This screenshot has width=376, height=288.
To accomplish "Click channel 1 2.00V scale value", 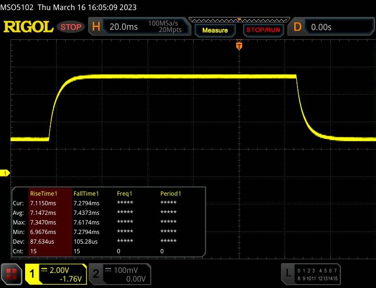I will click(59, 271).
